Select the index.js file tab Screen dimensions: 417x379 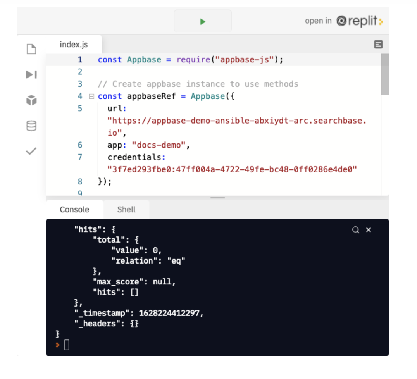[x=74, y=45]
